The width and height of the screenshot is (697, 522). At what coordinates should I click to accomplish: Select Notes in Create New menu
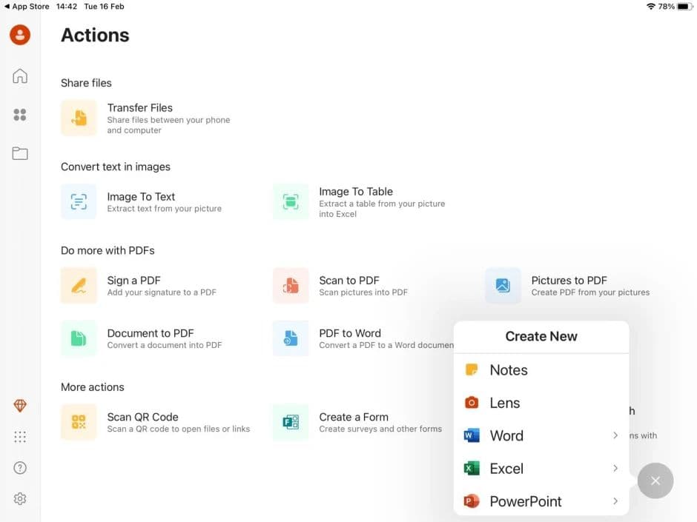coord(509,370)
